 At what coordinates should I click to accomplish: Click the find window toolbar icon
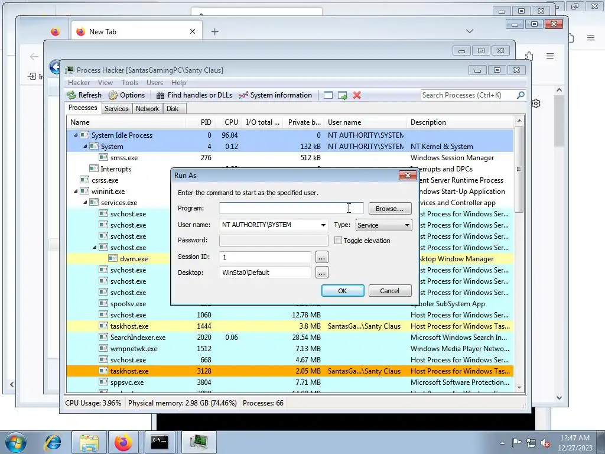(x=328, y=95)
